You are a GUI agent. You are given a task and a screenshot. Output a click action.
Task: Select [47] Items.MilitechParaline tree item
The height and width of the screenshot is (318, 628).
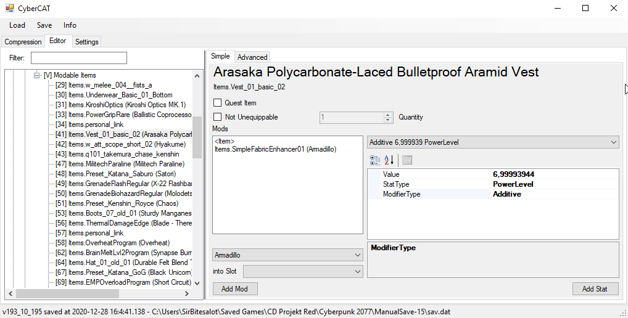click(120, 164)
